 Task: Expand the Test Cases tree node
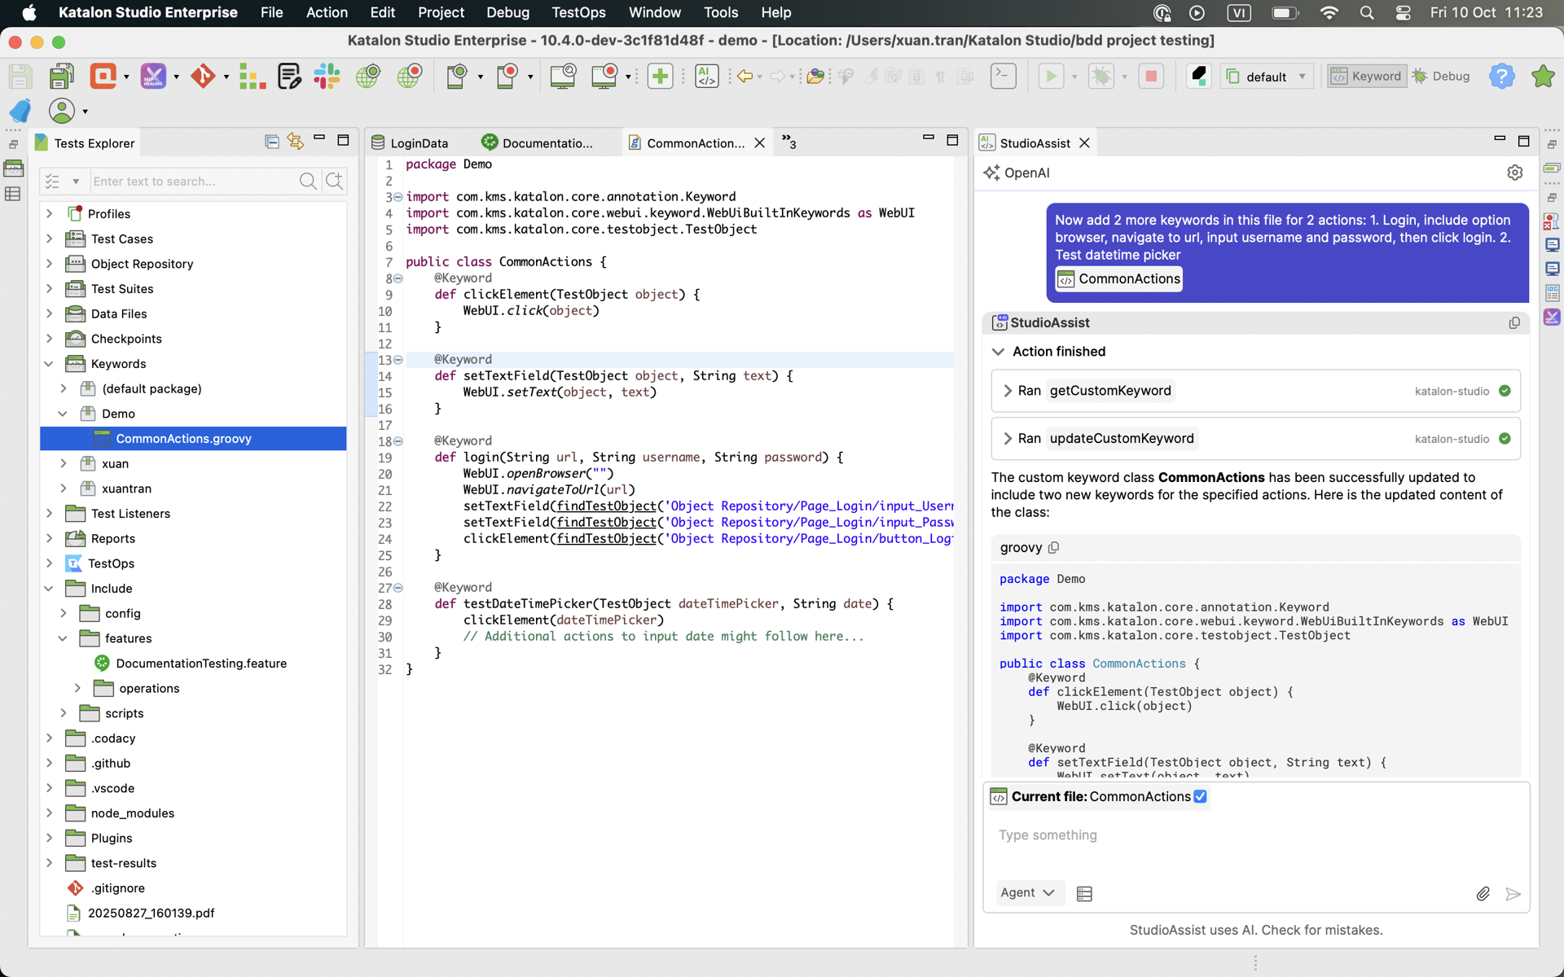[x=50, y=239]
